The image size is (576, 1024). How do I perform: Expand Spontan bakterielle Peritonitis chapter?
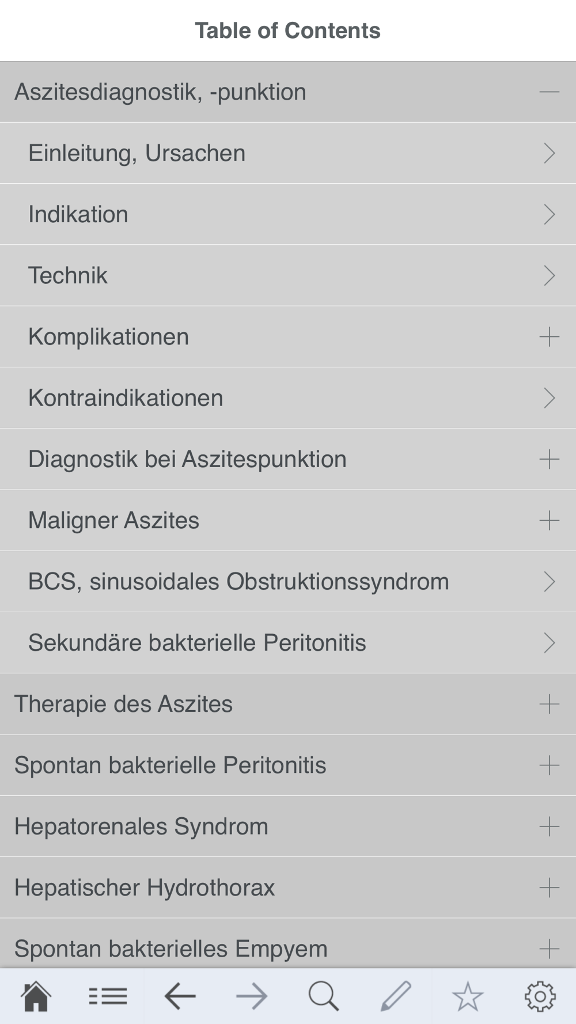tap(549, 765)
